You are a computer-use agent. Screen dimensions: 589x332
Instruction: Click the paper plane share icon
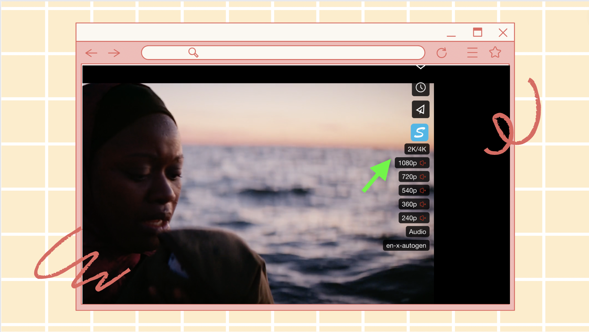(420, 109)
